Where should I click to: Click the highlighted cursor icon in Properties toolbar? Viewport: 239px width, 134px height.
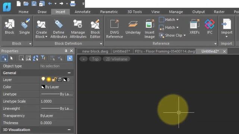click(x=70, y=58)
